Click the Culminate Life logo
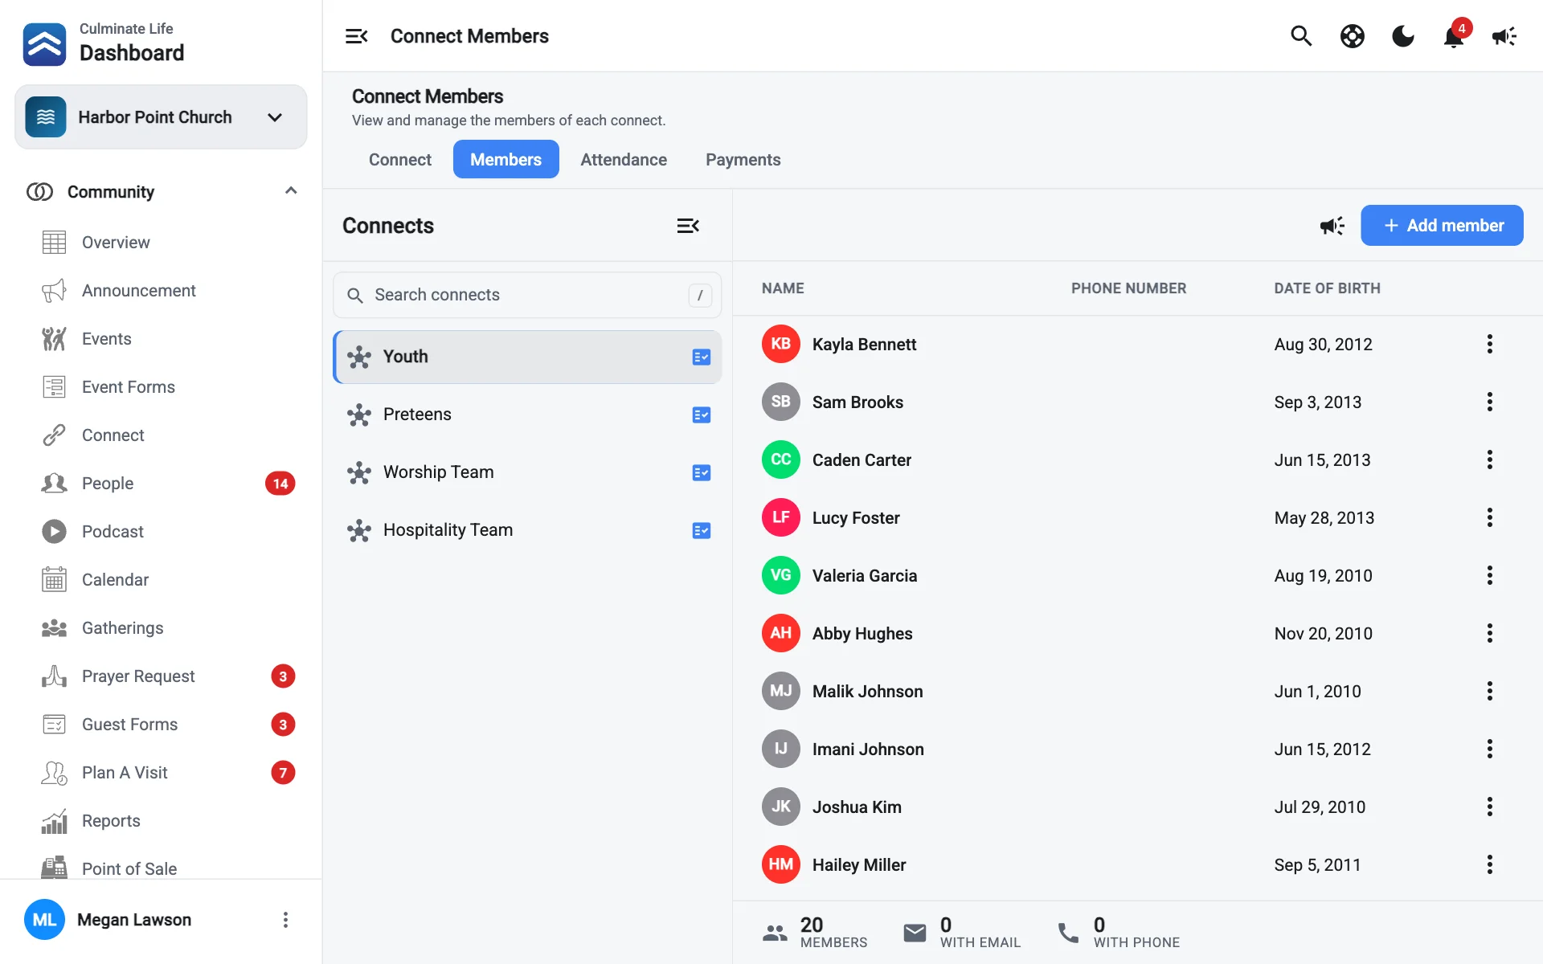Image resolution: width=1543 pixels, height=964 pixels. coord(45,44)
